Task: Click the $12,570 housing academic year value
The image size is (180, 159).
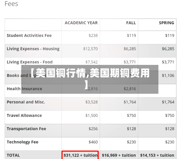Action: tap(90, 49)
